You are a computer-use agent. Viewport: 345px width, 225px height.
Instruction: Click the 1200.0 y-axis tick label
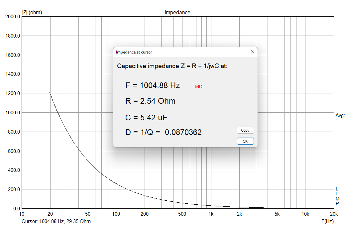click(x=13, y=93)
